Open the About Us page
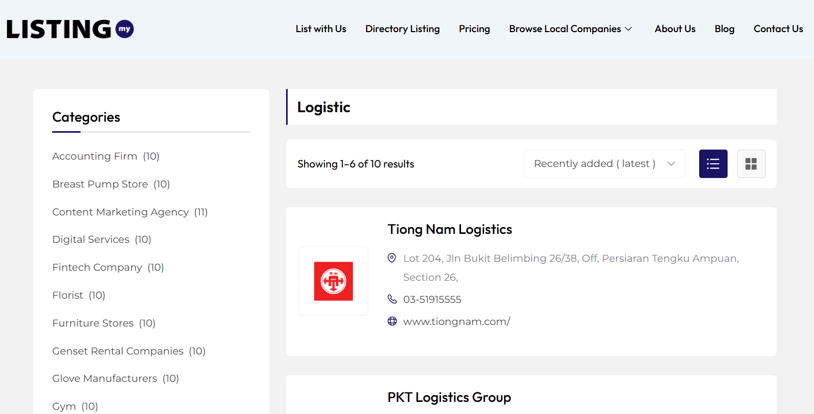The image size is (814, 414). pos(675,29)
